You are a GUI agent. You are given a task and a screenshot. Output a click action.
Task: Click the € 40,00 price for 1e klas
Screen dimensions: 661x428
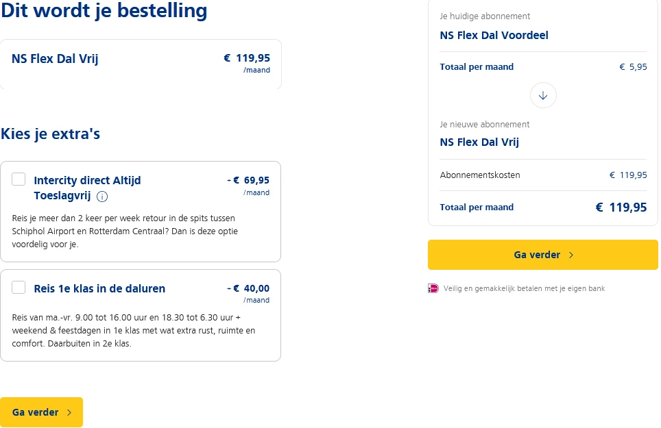point(251,288)
